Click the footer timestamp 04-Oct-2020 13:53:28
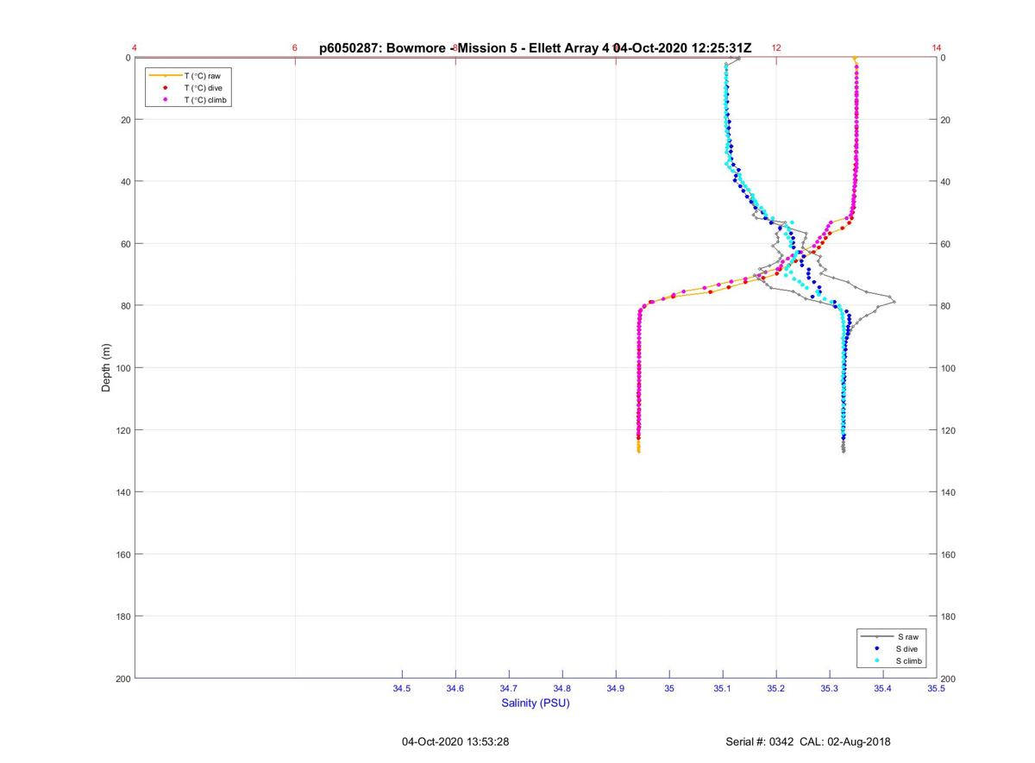The image size is (1035, 763). pos(455,741)
